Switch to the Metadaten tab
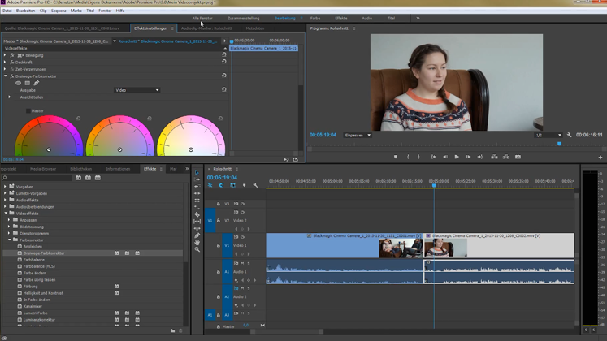The height and width of the screenshot is (341, 607). tap(255, 28)
